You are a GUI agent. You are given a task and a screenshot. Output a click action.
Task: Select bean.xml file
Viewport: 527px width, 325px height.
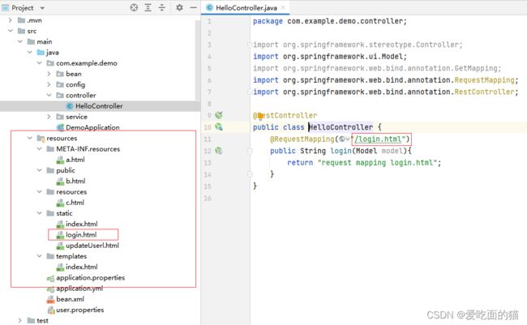coord(70,299)
